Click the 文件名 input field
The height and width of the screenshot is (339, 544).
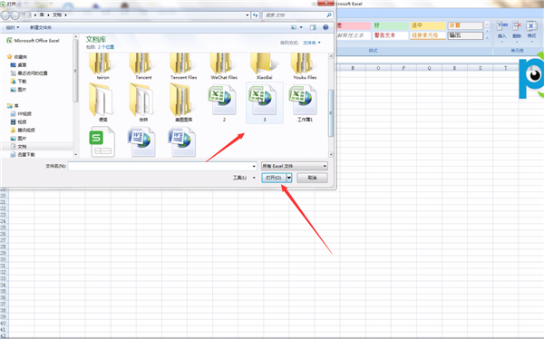(x=162, y=166)
